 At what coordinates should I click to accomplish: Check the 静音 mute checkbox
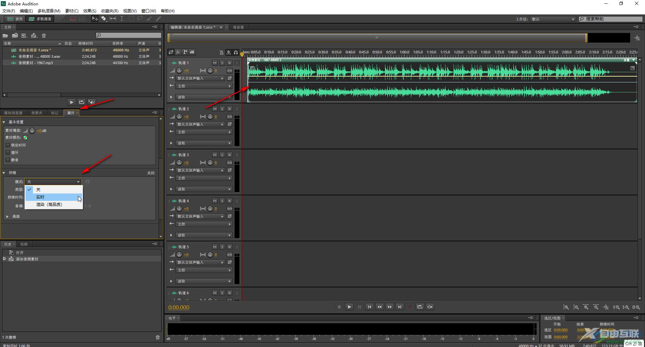point(8,160)
